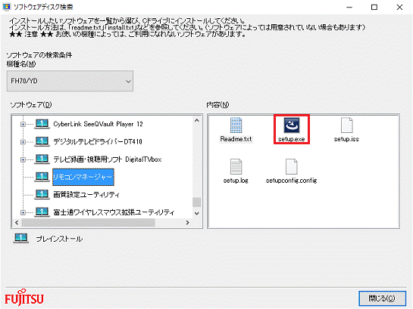The width and height of the screenshot is (413, 309).
Task: Click the DigitalTVbox entry computer icon
Action: [x=42, y=159]
